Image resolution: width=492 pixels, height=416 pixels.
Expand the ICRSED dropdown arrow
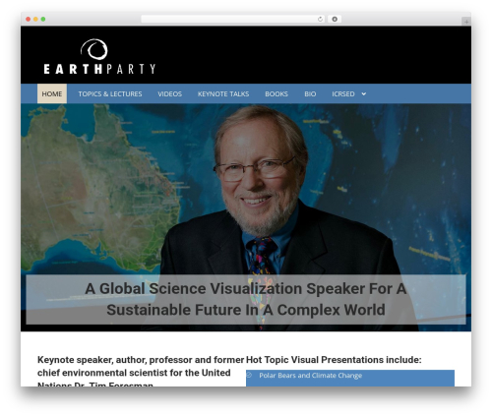point(364,94)
